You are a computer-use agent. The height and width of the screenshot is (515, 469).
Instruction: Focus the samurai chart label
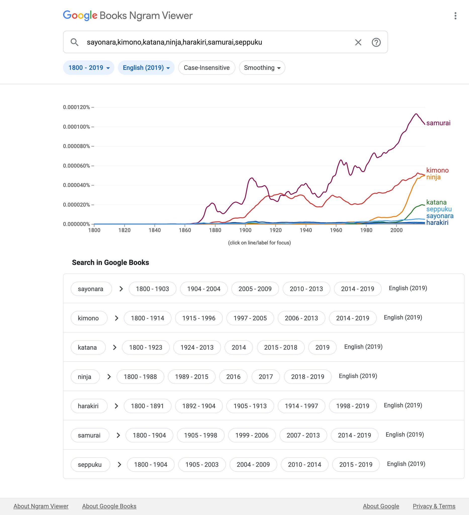438,123
